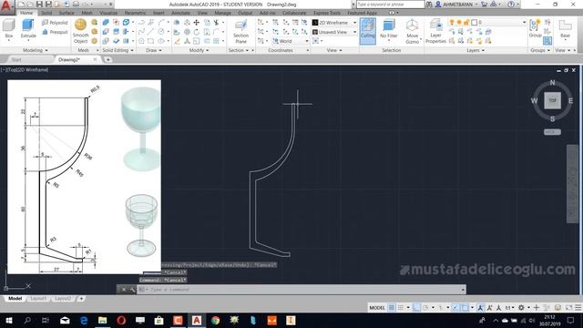The height and width of the screenshot is (328, 583).
Task: Click the TOP face of the ViewCube
Action: pyautogui.click(x=552, y=100)
